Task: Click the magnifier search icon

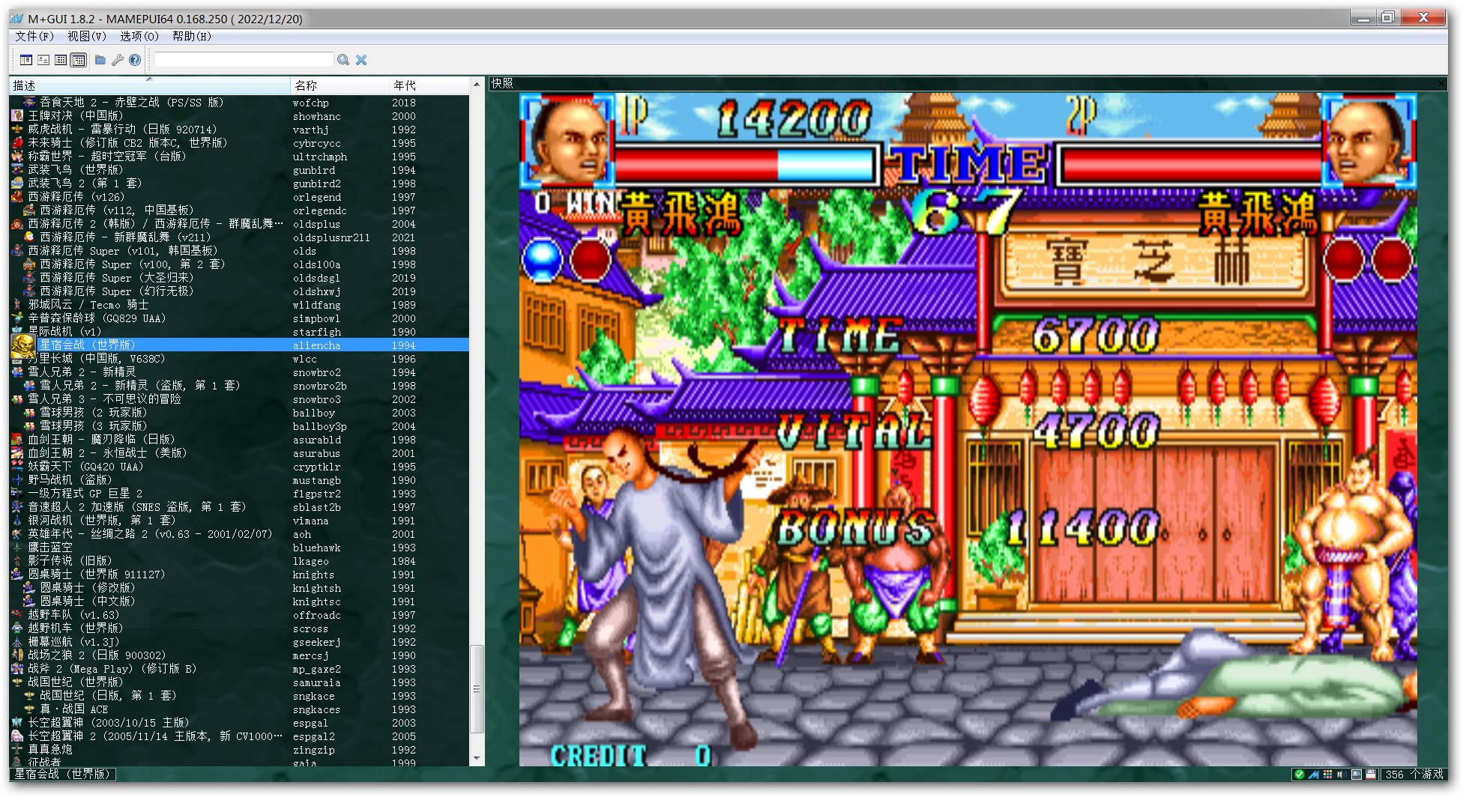Action: pyautogui.click(x=343, y=60)
